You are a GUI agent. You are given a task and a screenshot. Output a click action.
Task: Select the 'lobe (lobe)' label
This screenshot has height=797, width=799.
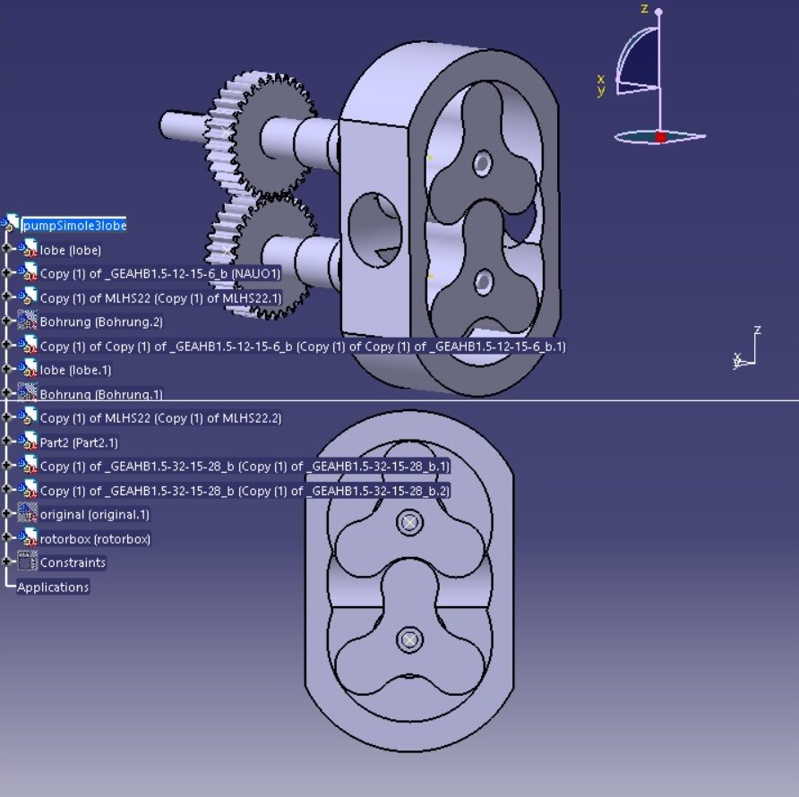pyautogui.click(x=71, y=250)
